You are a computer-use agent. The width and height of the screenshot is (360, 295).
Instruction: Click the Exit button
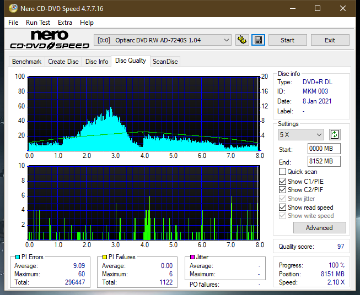pyautogui.click(x=330, y=40)
